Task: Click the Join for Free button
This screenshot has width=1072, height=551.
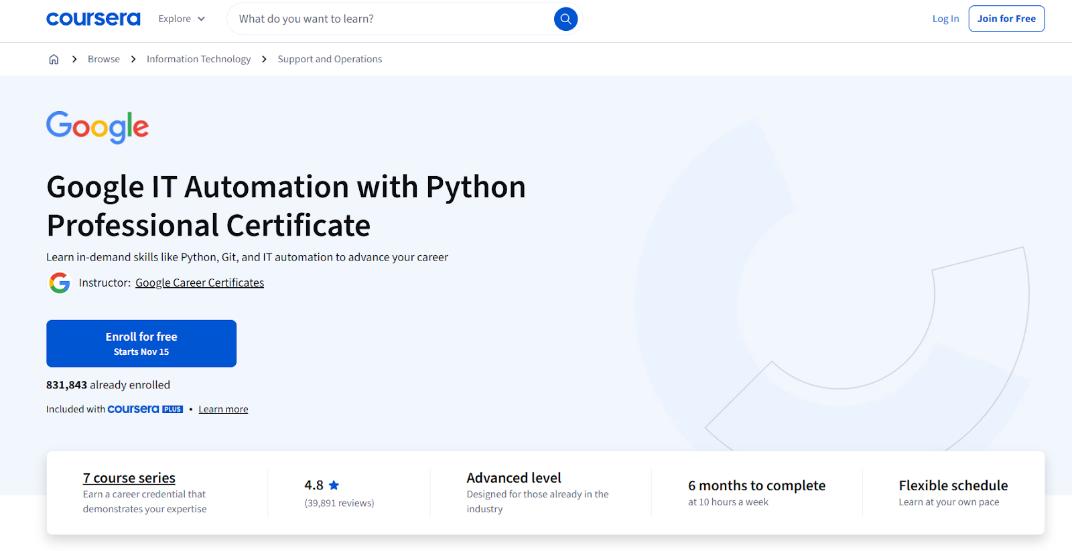Action: (1006, 19)
